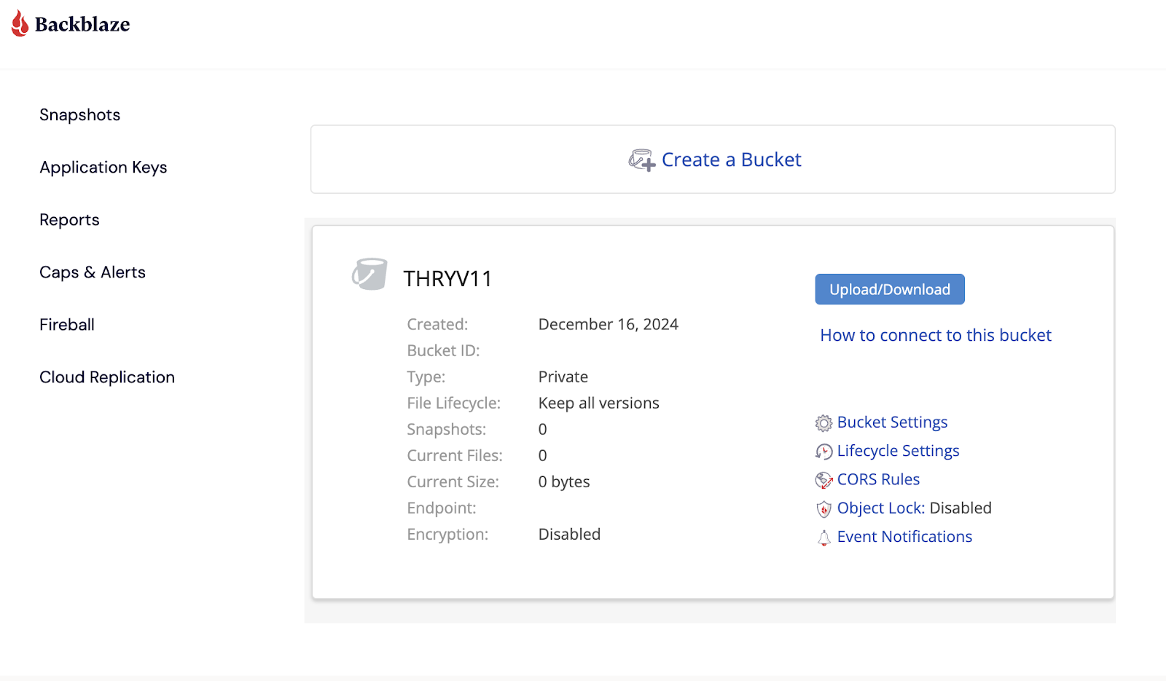Click the Backblaze wordmark text
The height and width of the screenshot is (681, 1166).
click(82, 24)
